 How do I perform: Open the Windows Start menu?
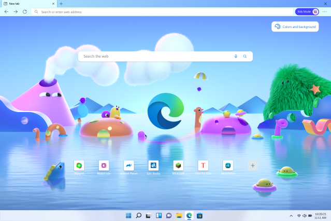pyautogui.click(x=128, y=215)
